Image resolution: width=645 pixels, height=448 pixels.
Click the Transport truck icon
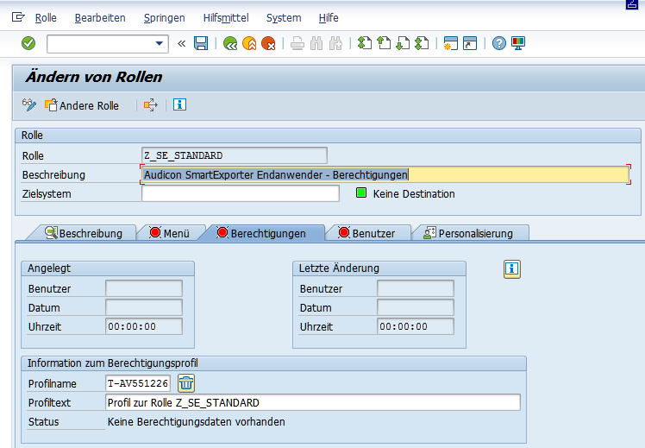coord(151,105)
